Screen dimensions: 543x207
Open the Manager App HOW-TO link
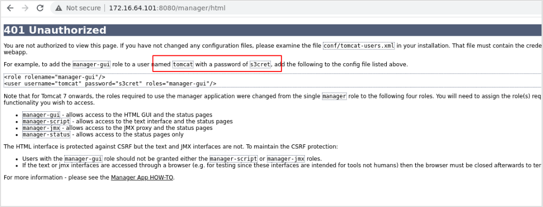pyautogui.click(x=142, y=178)
